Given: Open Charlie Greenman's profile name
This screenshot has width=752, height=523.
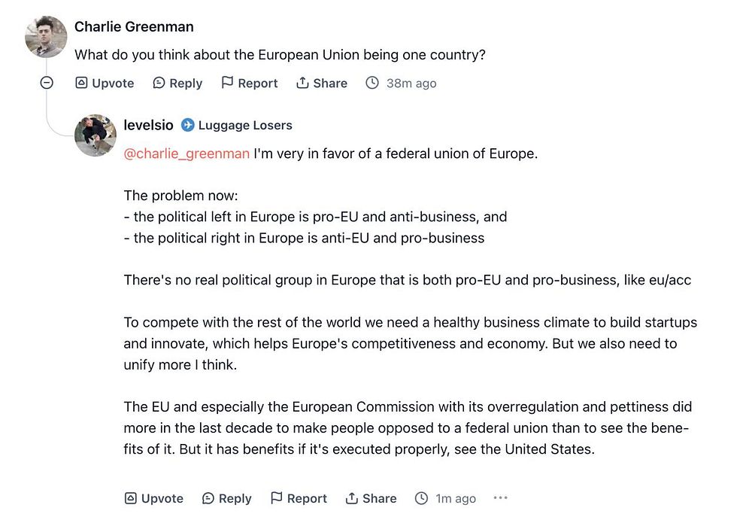Looking at the screenshot, I should pyautogui.click(x=134, y=26).
